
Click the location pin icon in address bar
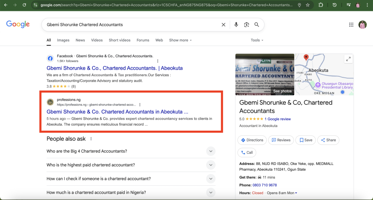tap(299, 5)
